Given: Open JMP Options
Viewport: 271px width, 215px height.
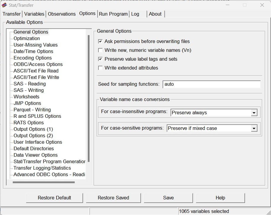Looking at the screenshot, I should [27, 103].
